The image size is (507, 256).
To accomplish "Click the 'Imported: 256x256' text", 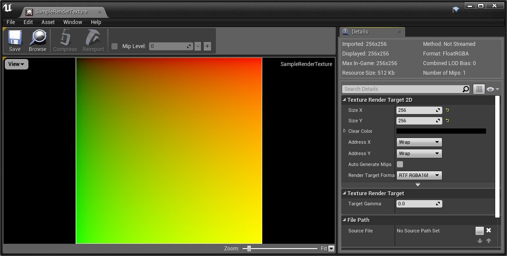I will tap(365, 44).
